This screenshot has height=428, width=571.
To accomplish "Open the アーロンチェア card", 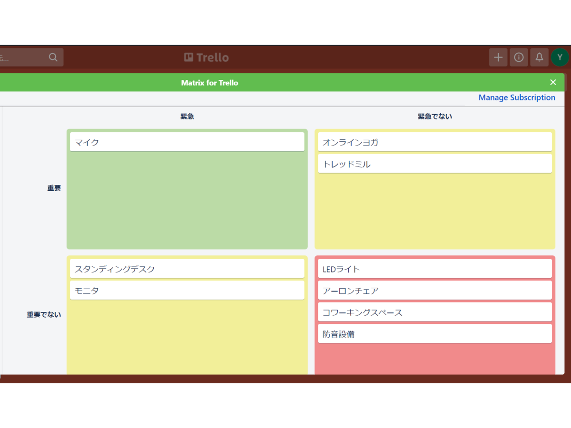I will pos(435,290).
